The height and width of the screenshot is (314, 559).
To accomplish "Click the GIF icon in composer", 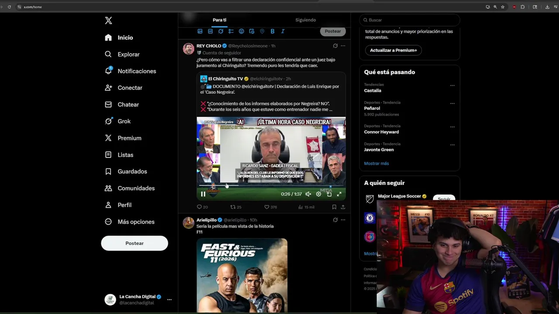I will click(210, 31).
